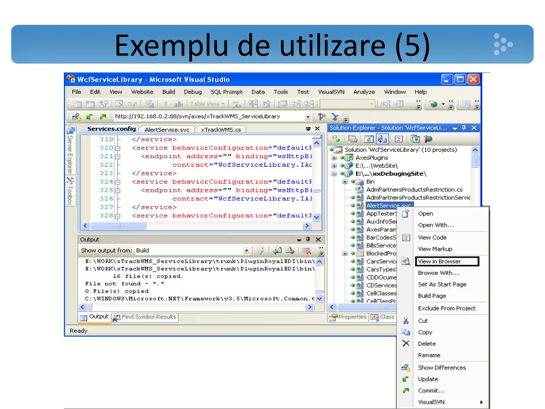
Task: Switch to AlertService.svc tab
Action: pos(167,130)
